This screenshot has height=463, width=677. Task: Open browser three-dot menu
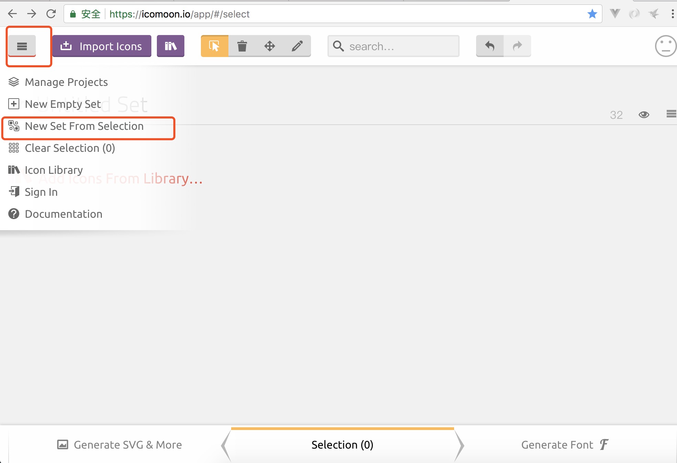click(672, 14)
